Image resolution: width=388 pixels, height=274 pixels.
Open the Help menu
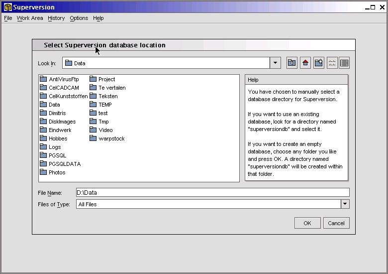click(98, 18)
